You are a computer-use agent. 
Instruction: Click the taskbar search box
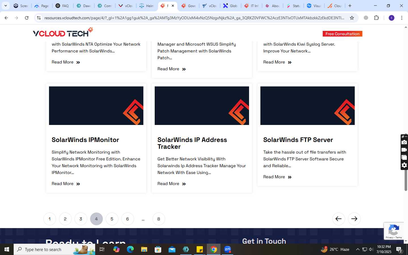54,249
